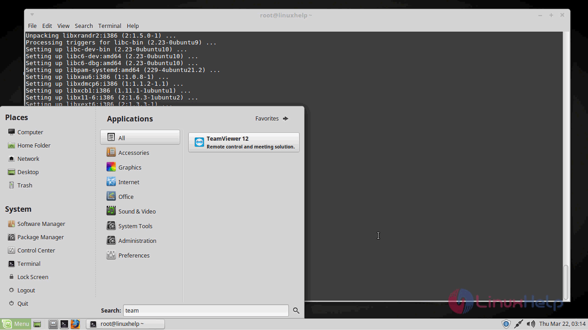Open the terminal Edit menu

tap(47, 26)
